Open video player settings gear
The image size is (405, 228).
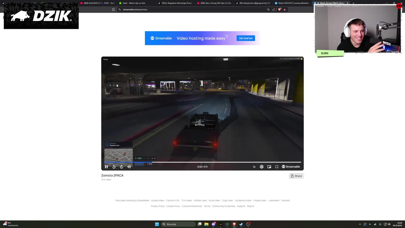(x=262, y=167)
